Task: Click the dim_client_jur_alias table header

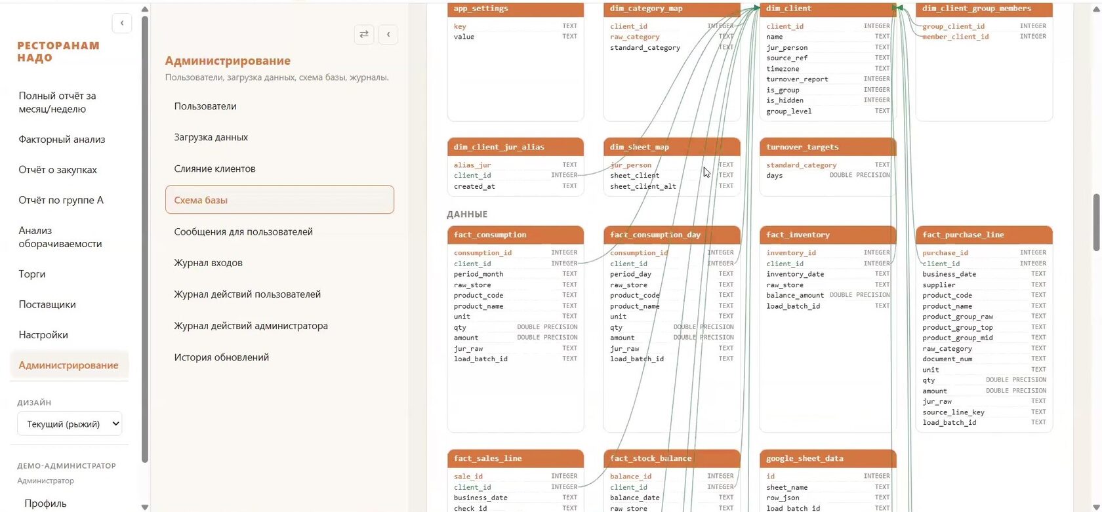Action: [x=516, y=147]
